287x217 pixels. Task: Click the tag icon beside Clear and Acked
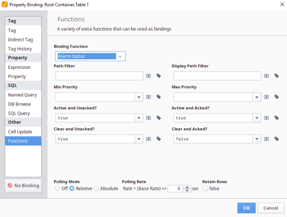277,139
